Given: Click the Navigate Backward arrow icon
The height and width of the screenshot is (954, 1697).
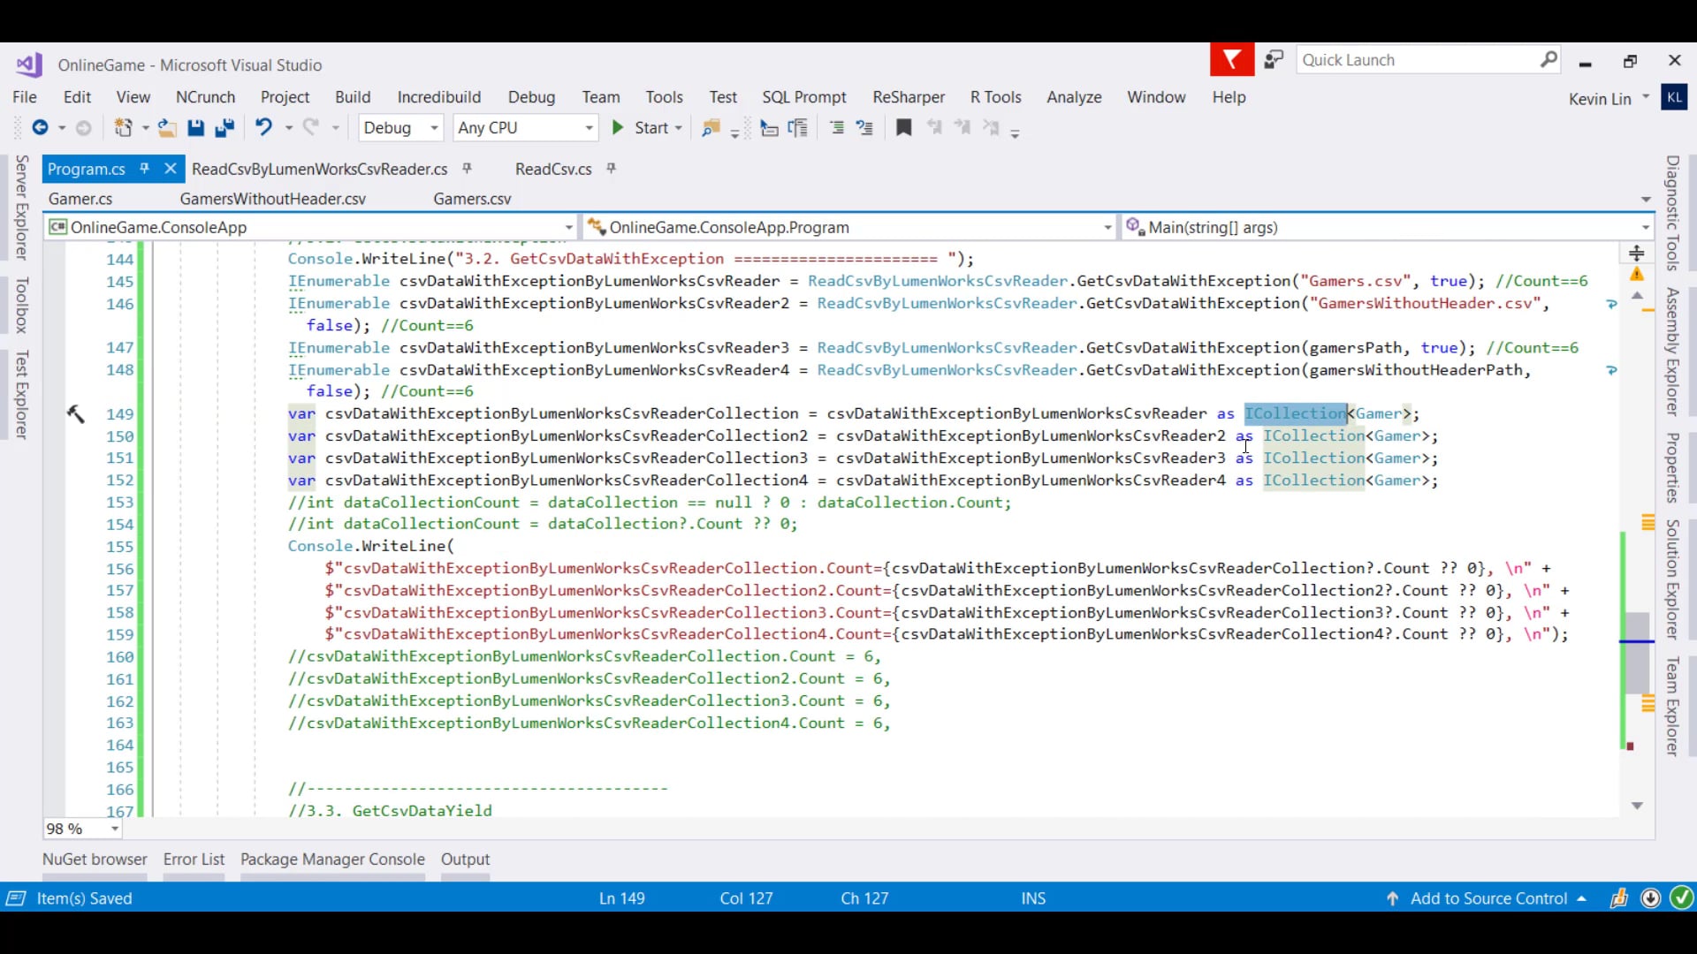Looking at the screenshot, I should point(40,128).
